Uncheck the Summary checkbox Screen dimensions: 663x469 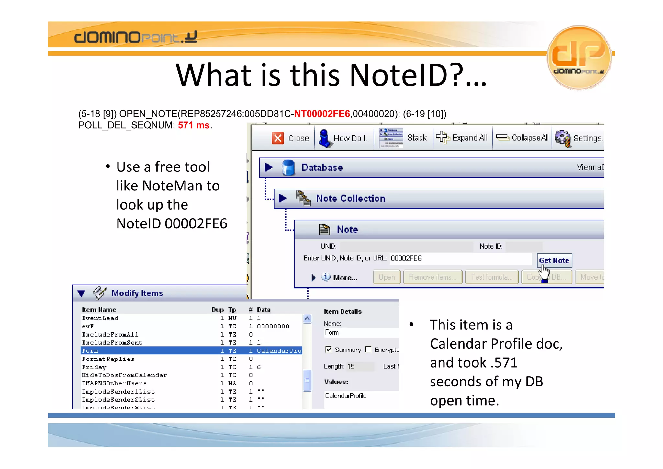click(328, 349)
